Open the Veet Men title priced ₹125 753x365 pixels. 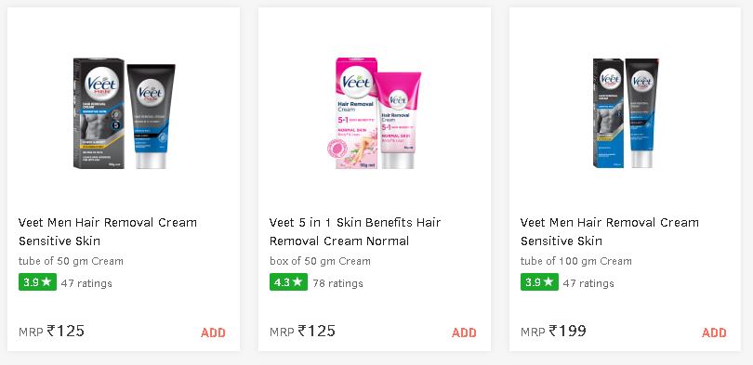tap(108, 231)
